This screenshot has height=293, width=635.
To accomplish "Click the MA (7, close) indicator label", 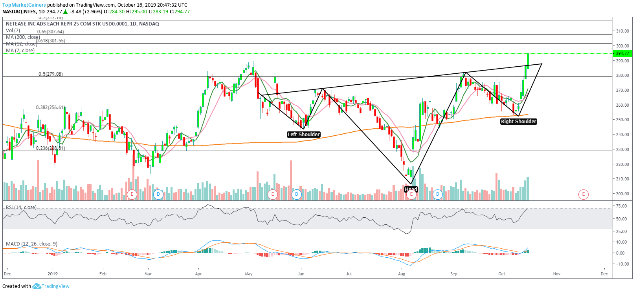I will point(20,51).
